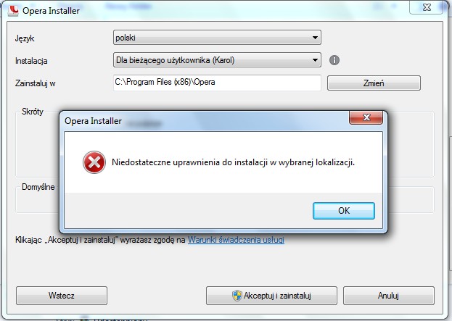This screenshot has width=452, height=321.
Task: Click the UAC shield icon on Akceptuj i zainstaluj
Action: [237, 296]
